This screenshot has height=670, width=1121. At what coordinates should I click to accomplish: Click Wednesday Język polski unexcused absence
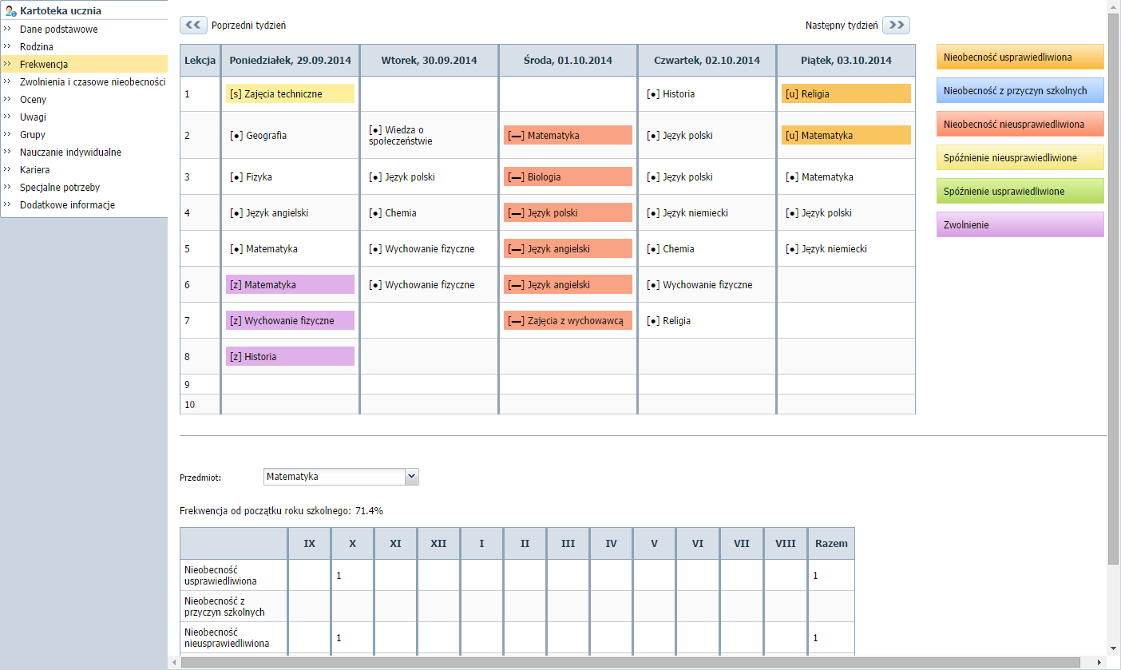[x=568, y=213]
